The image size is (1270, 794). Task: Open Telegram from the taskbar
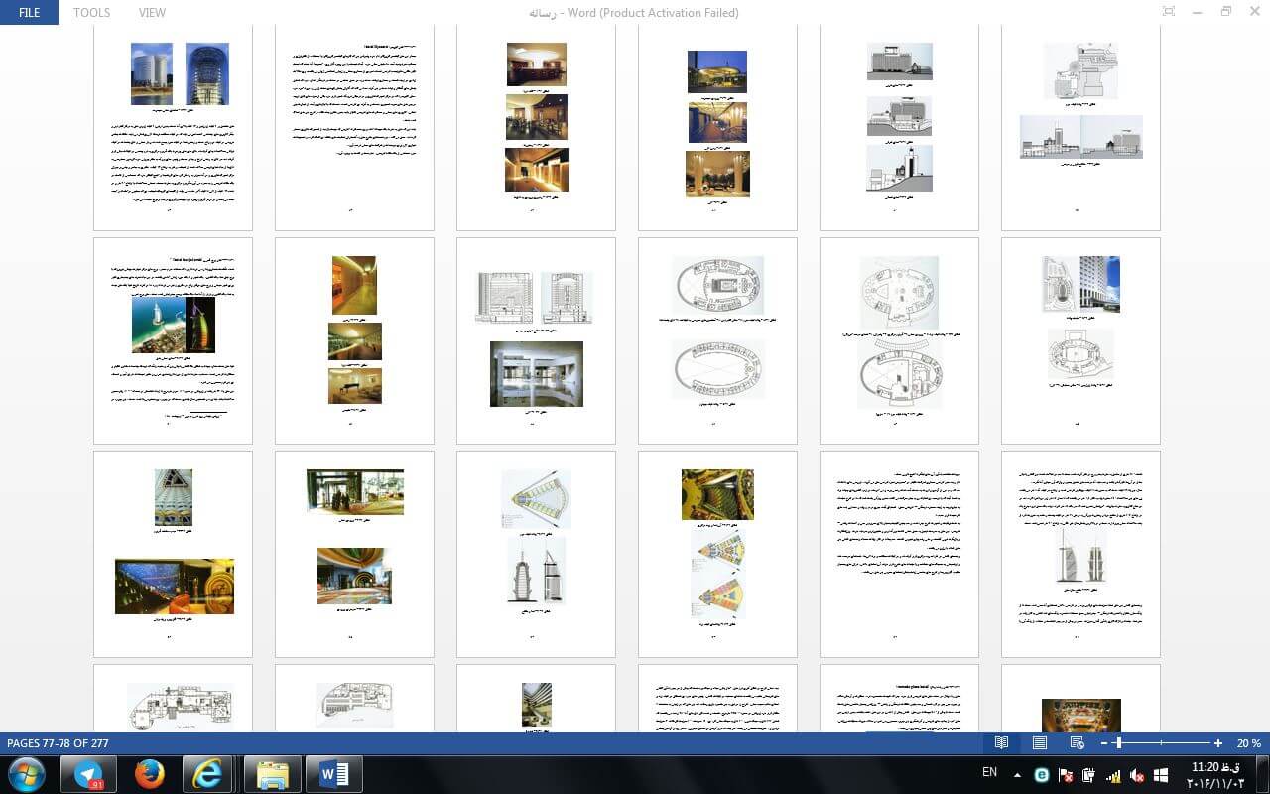[x=89, y=774]
